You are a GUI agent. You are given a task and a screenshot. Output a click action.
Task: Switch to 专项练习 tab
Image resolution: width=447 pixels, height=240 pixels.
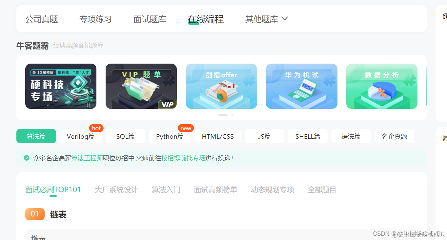tap(96, 19)
